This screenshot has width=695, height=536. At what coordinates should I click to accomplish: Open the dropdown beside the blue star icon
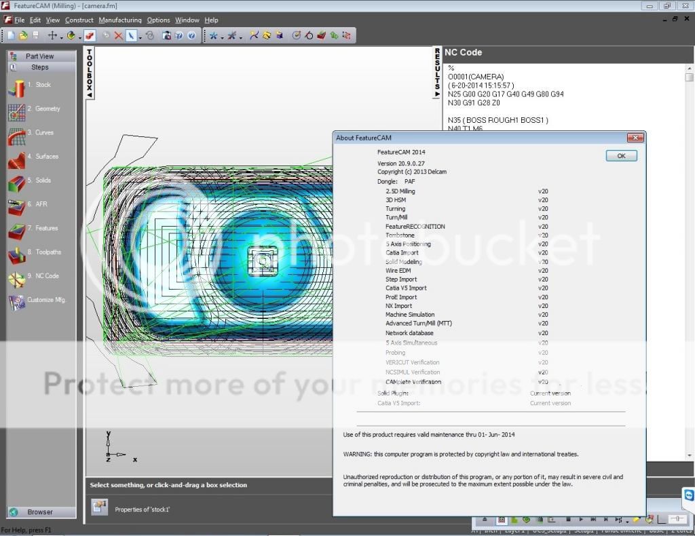(222, 37)
